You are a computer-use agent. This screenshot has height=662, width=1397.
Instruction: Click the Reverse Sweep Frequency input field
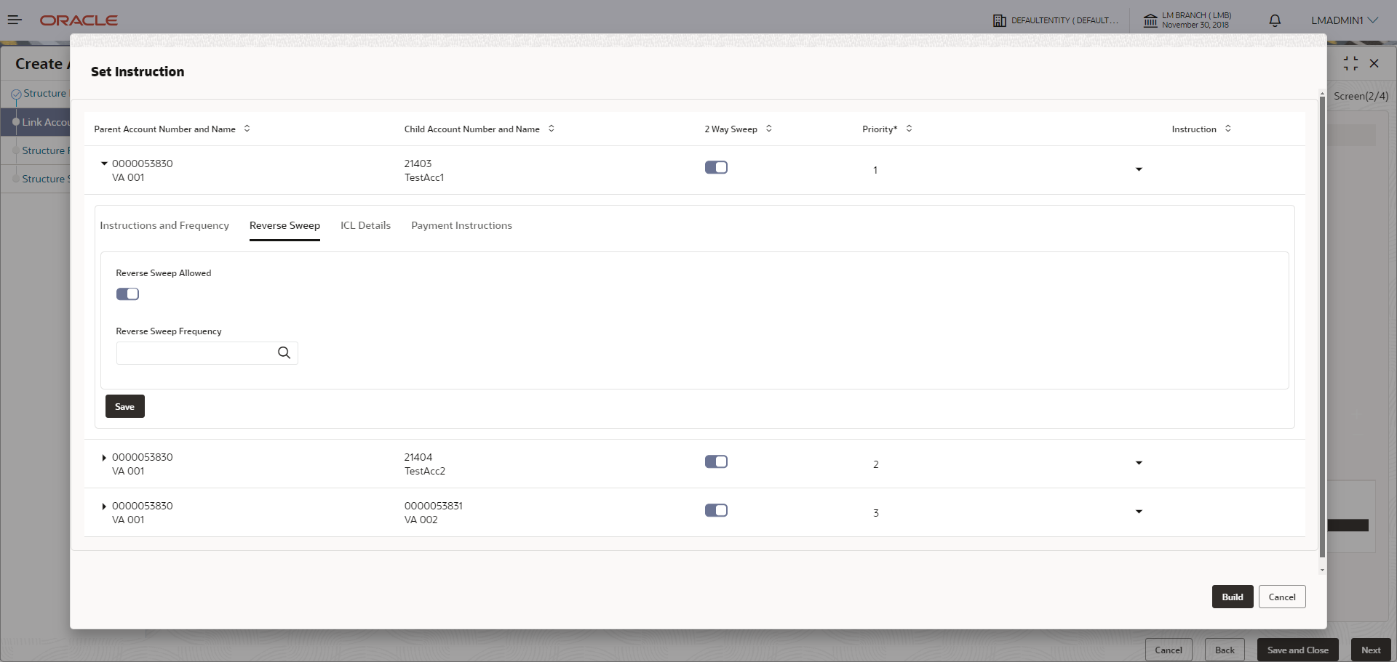195,354
